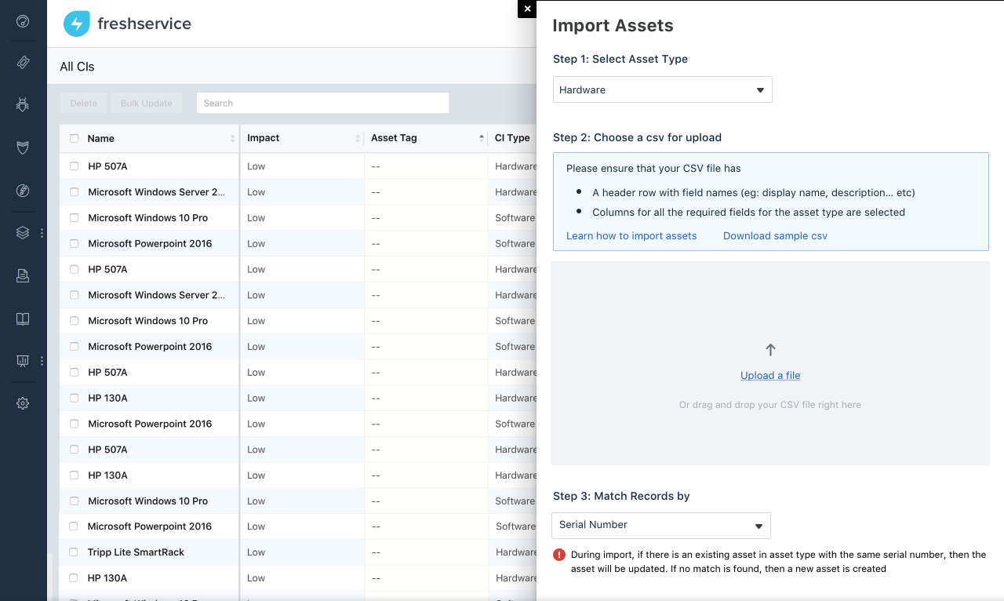Click the three dots beside the Reports icon

[42, 361]
